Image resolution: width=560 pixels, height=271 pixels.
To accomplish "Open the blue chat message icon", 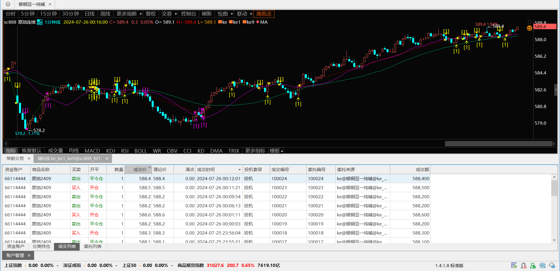I will point(542,265).
